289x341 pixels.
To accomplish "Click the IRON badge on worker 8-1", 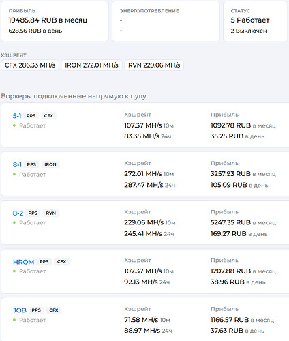I will coord(50,164).
